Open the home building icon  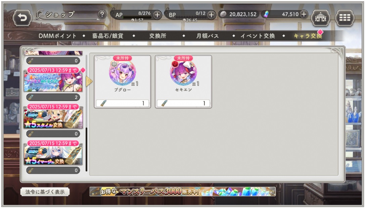point(320,18)
